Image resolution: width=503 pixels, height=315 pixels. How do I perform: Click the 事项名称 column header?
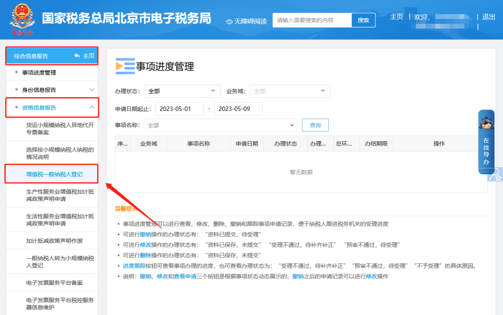coord(198,144)
